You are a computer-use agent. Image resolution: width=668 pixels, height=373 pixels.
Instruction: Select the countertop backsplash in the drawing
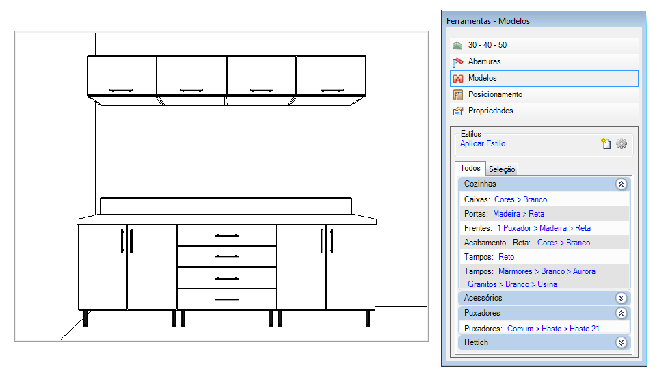coord(226,206)
